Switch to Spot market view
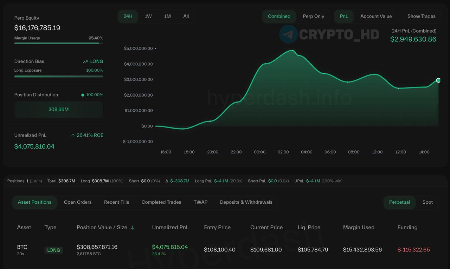The image size is (450, 269). click(427, 202)
